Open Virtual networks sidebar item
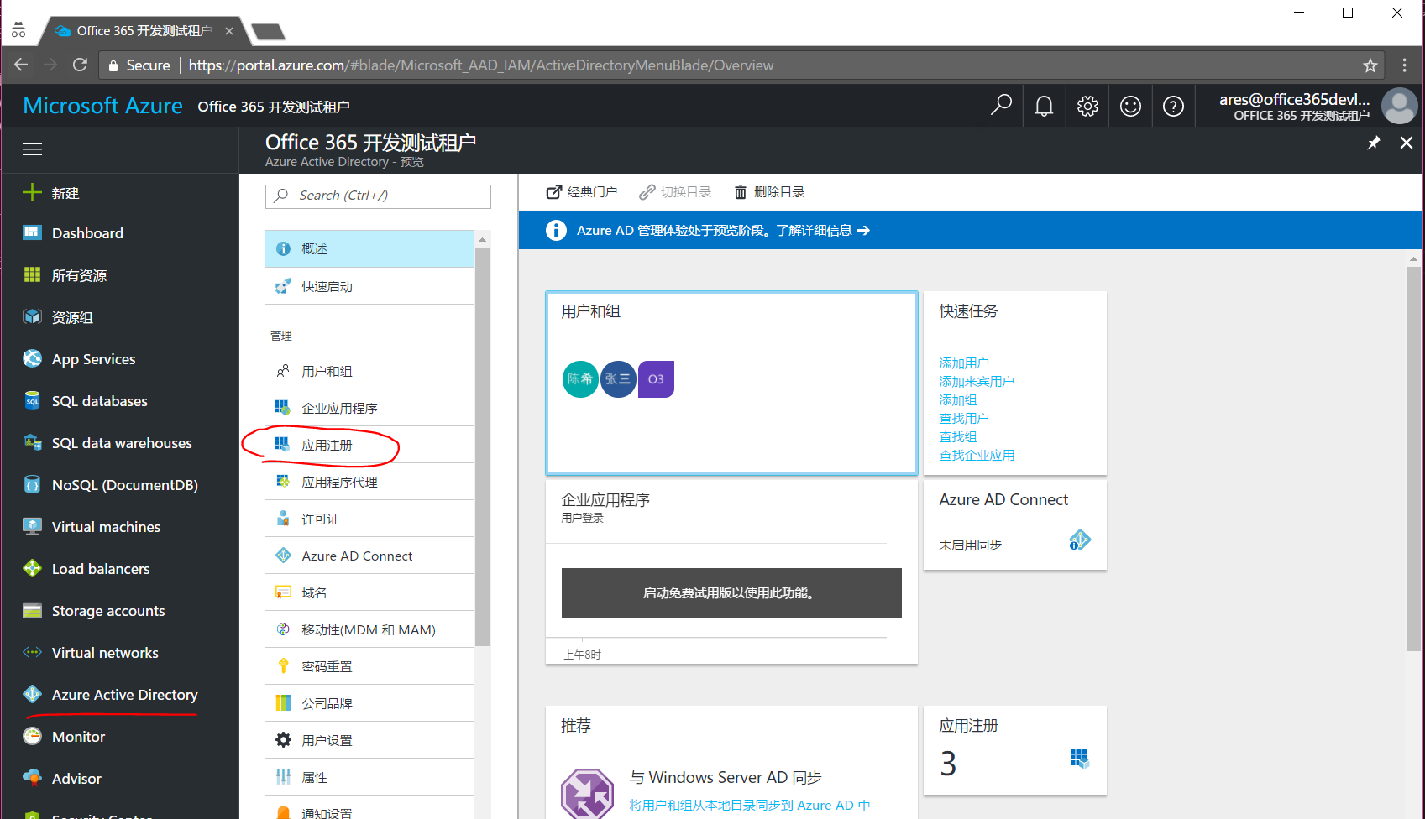The image size is (1425, 819). (120, 653)
